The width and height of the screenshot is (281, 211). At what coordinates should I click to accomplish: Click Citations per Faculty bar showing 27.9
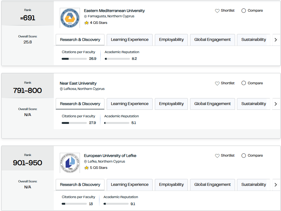(x=74, y=123)
